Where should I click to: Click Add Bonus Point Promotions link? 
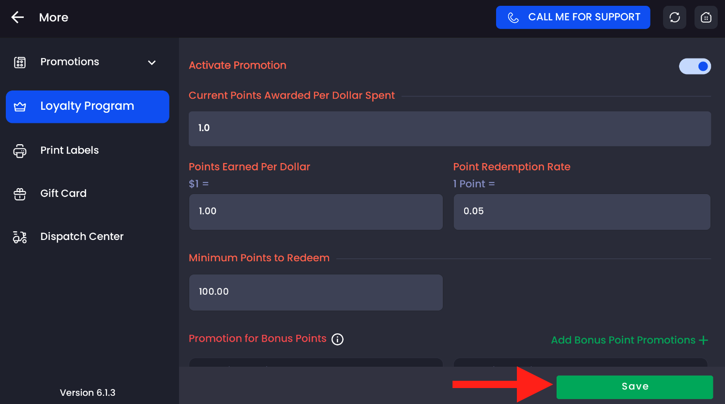point(629,340)
